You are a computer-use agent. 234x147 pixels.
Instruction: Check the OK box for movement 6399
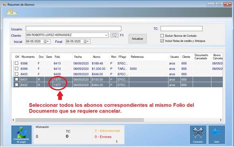17,69
